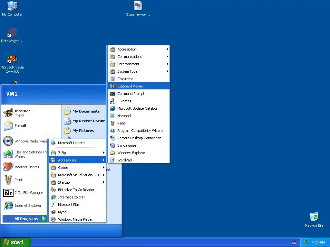Open Clipboard Viewer
330x247 pixels.
click(139, 86)
